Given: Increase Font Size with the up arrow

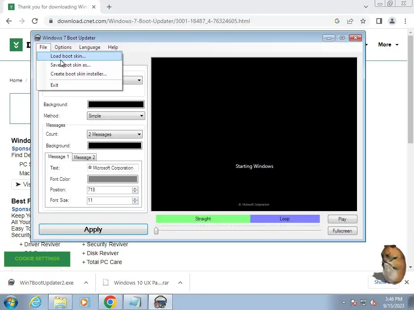Looking at the screenshot, I should click(x=135, y=199).
